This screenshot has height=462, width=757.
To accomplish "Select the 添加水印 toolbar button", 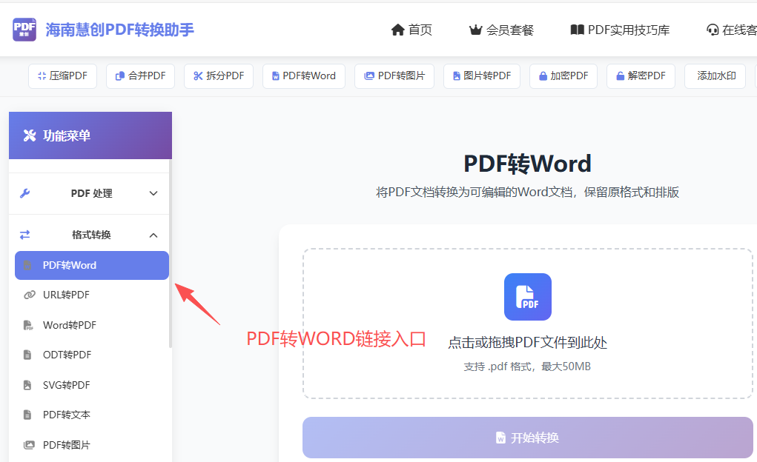I will click(x=716, y=76).
